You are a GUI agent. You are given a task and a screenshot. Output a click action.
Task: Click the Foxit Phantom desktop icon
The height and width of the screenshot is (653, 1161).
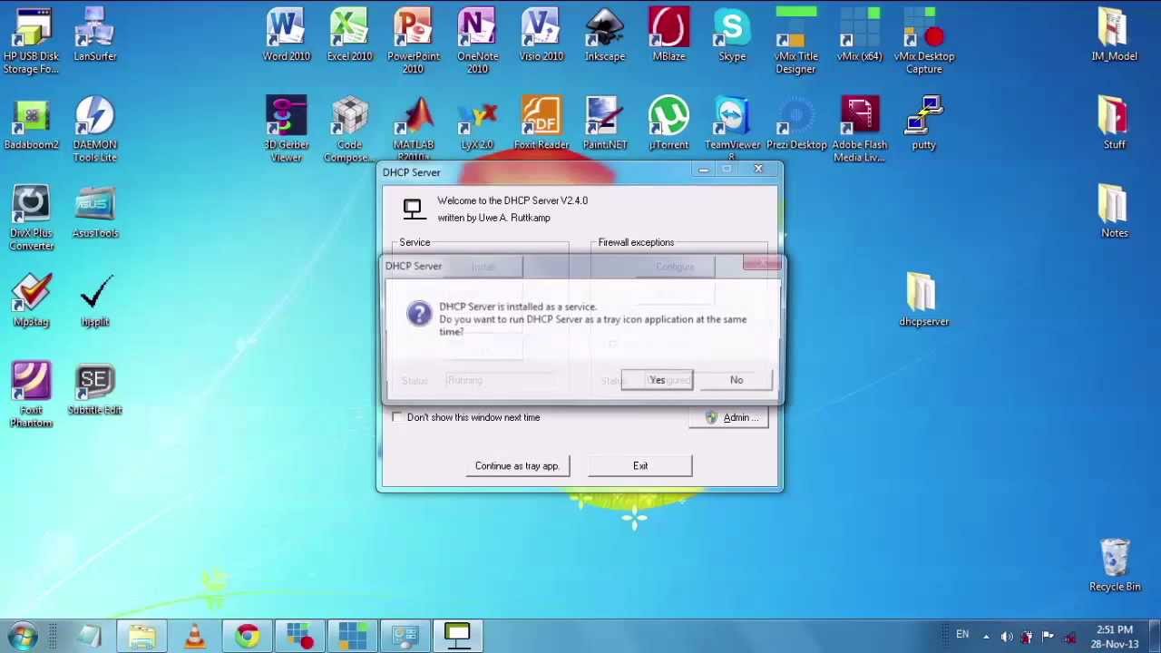32,395
